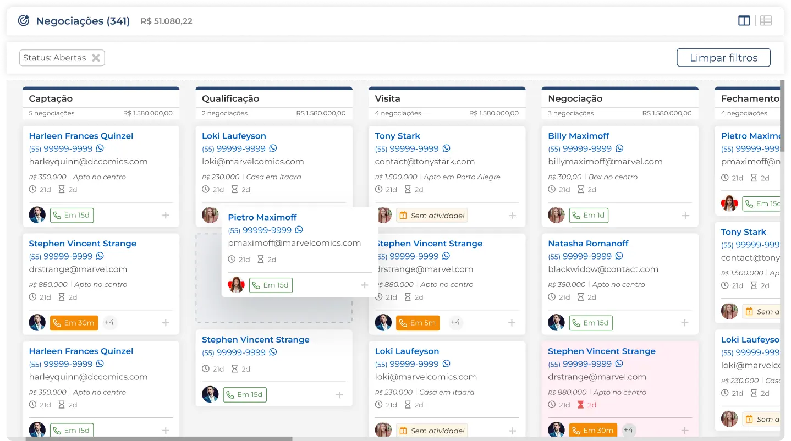791x441 pixels.
Task: Add activity on Visita Stephen Strange card
Action: [x=512, y=323]
